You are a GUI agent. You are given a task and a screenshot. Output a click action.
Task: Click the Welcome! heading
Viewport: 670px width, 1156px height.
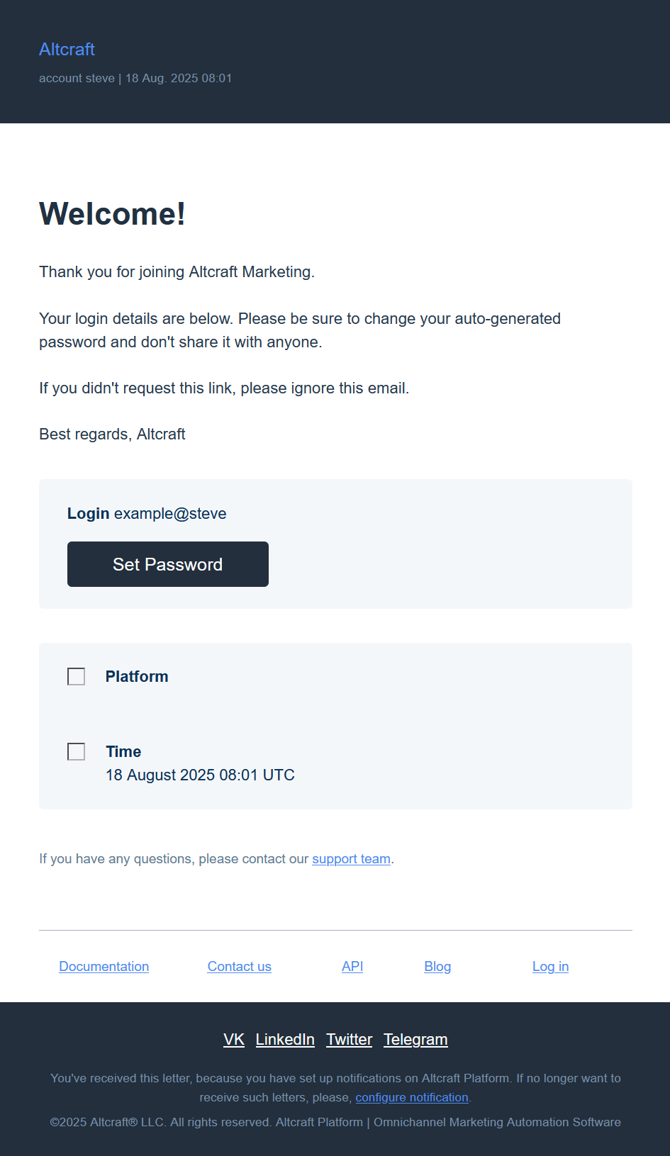click(x=112, y=214)
